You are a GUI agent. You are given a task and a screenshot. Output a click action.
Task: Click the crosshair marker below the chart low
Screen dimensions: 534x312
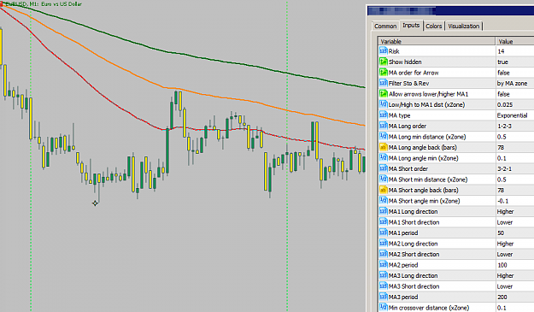tap(95, 203)
